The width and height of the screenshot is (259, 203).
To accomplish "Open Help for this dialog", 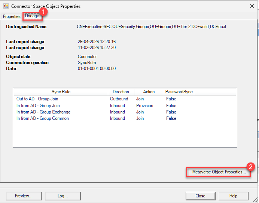I will 233,196.
